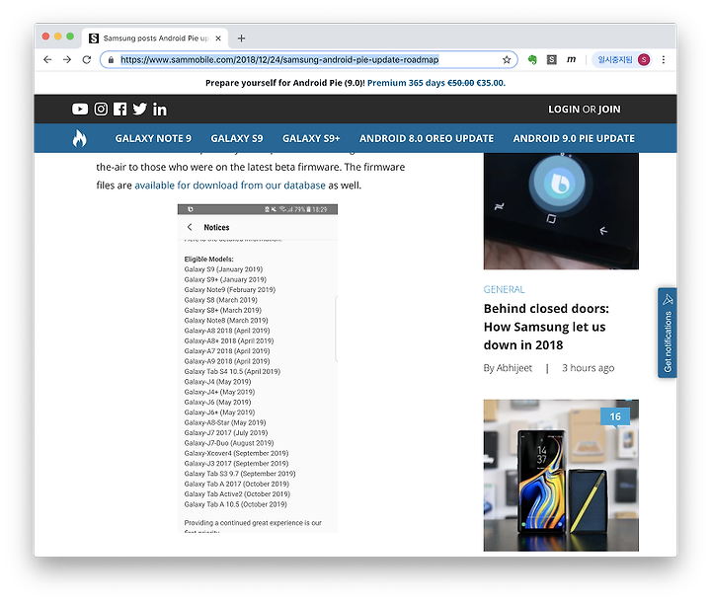Open the Eligible Models roadmap screenshot
Screen dimensions: 711x602
[258, 368]
